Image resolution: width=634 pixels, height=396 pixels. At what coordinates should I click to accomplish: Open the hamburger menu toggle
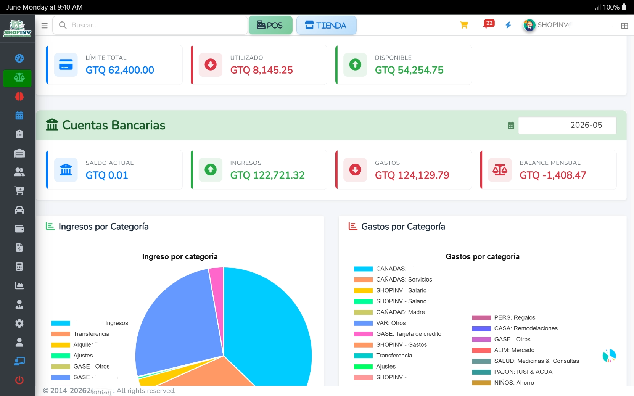coord(45,26)
